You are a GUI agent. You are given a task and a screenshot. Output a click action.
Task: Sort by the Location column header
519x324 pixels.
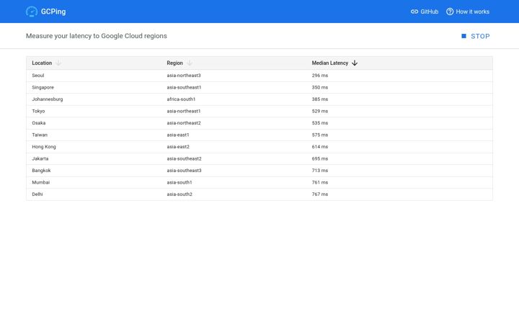[42, 63]
